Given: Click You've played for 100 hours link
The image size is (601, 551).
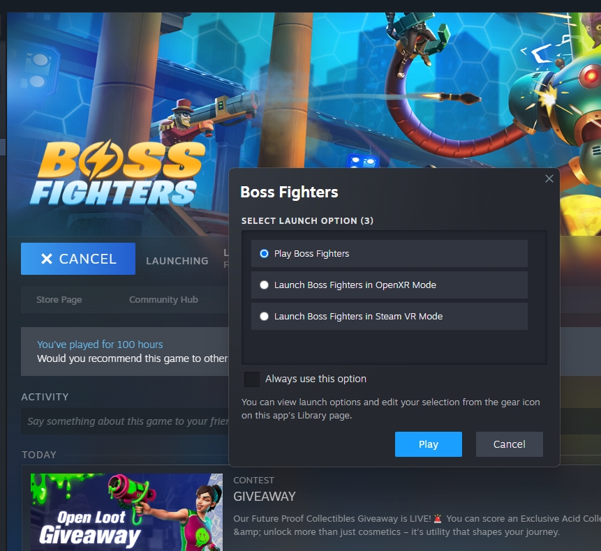Looking at the screenshot, I should tap(100, 345).
